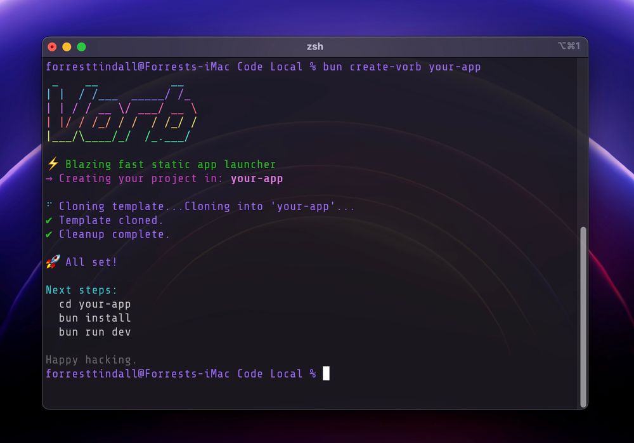Click the checkmark next to Template cloned
The height and width of the screenshot is (443, 634).
click(x=49, y=220)
